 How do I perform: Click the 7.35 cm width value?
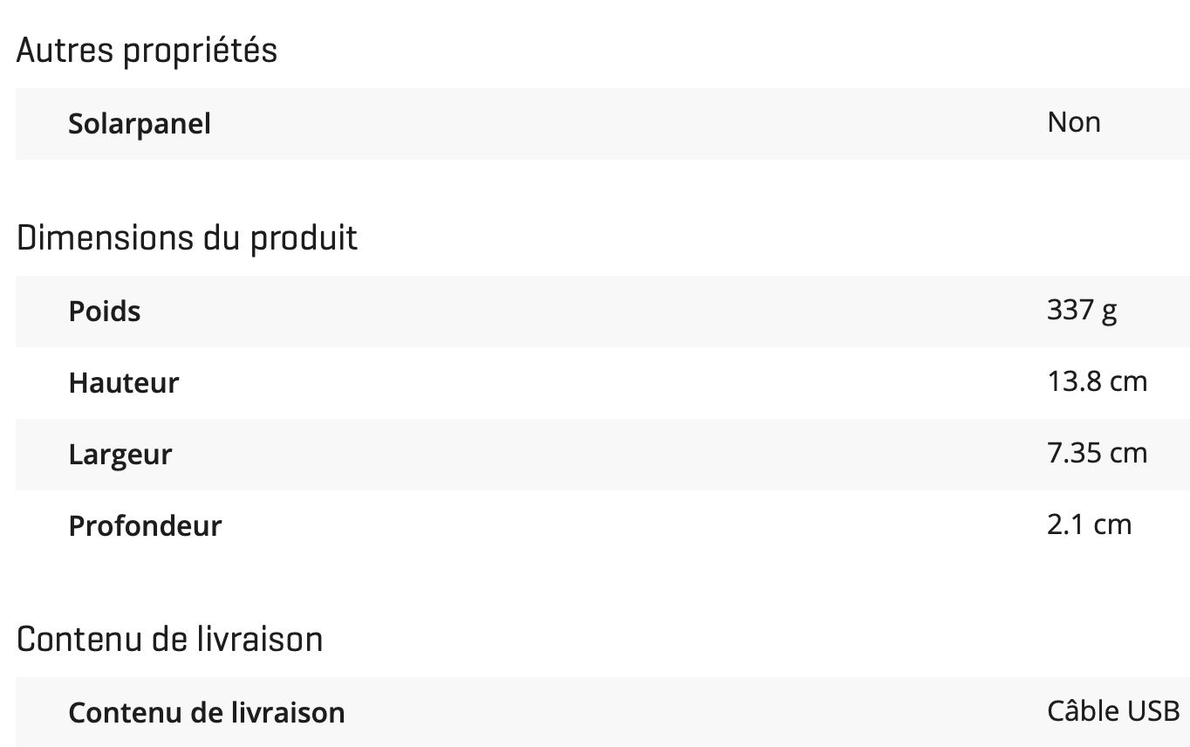1098,453
